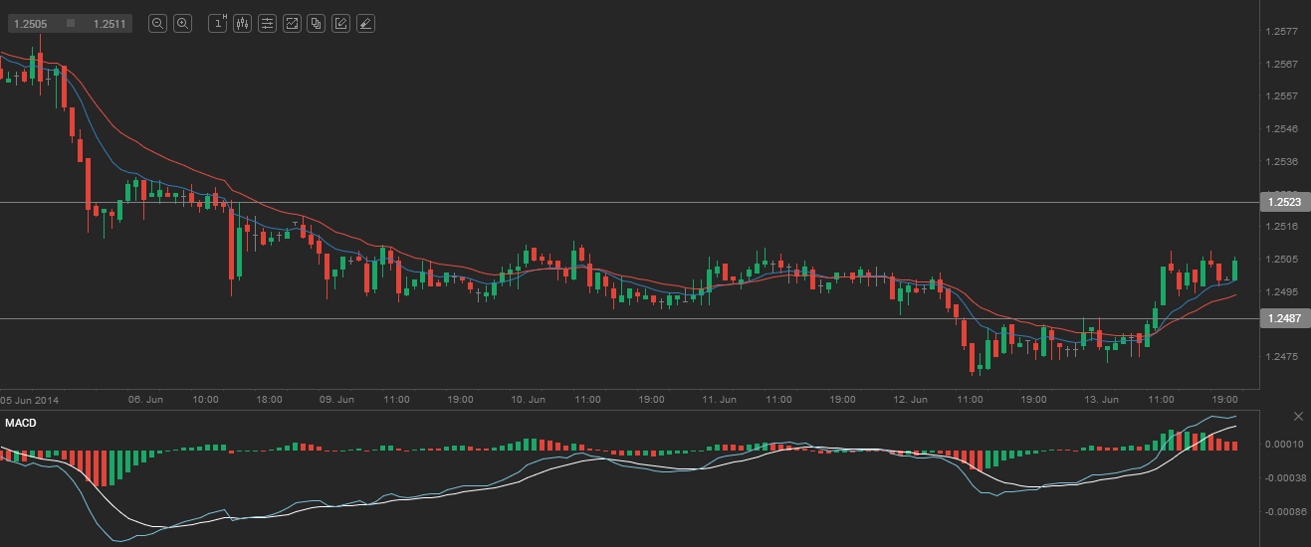Click the overlapping pages copy icon
The height and width of the screenshot is (547, 1311).
317,23
